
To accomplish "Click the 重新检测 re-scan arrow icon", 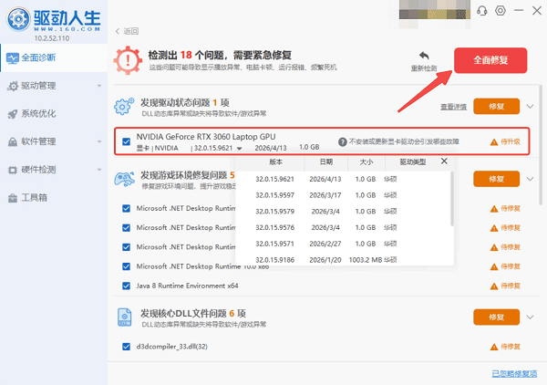I will [x=424, y=56].
